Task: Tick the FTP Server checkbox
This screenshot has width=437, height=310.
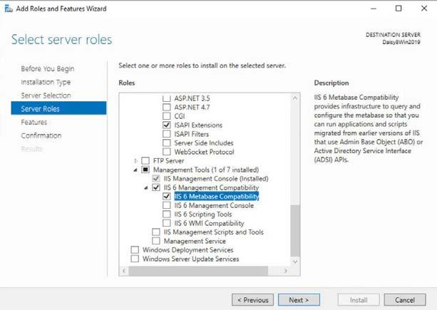Action: pos(145,161)
